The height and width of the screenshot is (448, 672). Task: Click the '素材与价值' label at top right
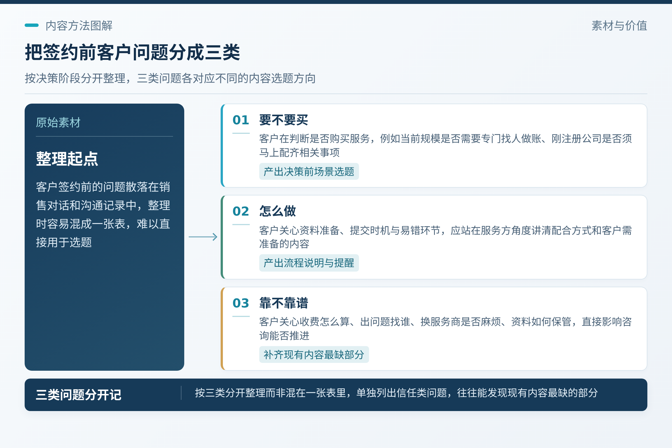[x=619, y=26]
